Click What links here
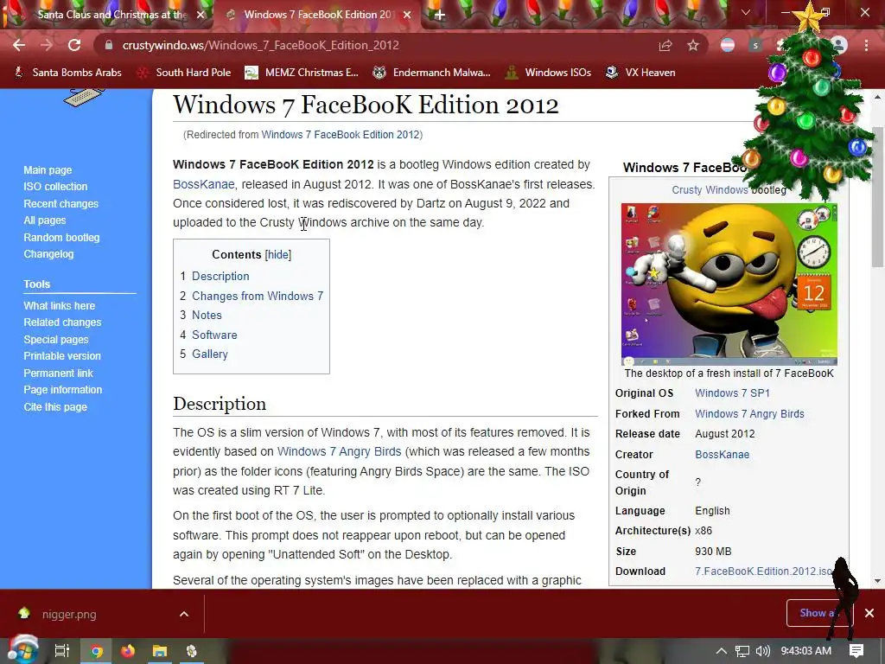 (x=60, y=305)
